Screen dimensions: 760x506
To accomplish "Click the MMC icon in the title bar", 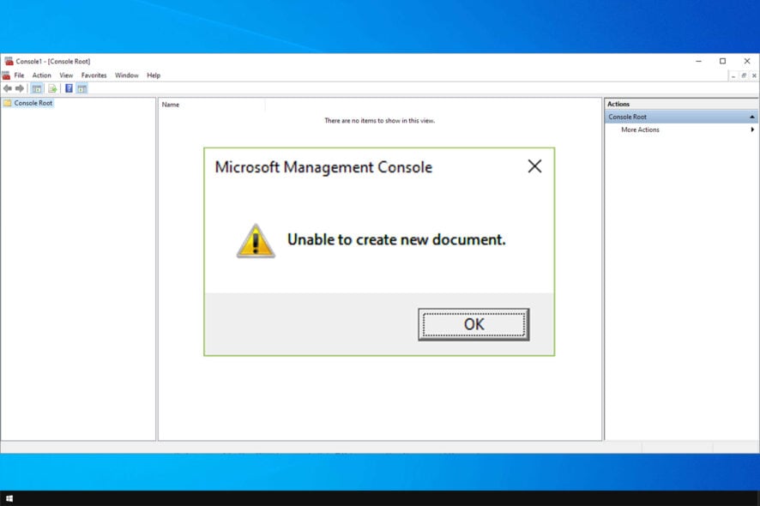I will click(9, 61).
